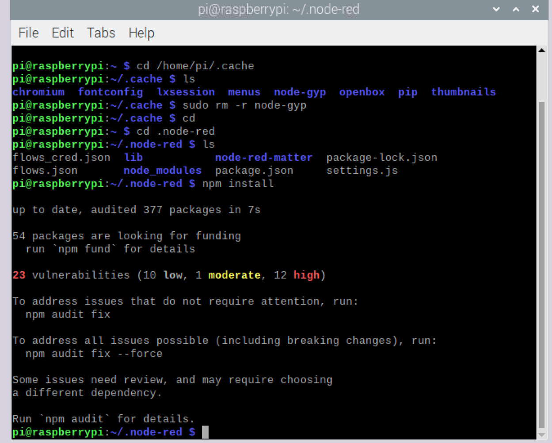Click the node_modules directory name
Image resolution: width=552 pixels, height=443 pixels.
coord(162,171)
